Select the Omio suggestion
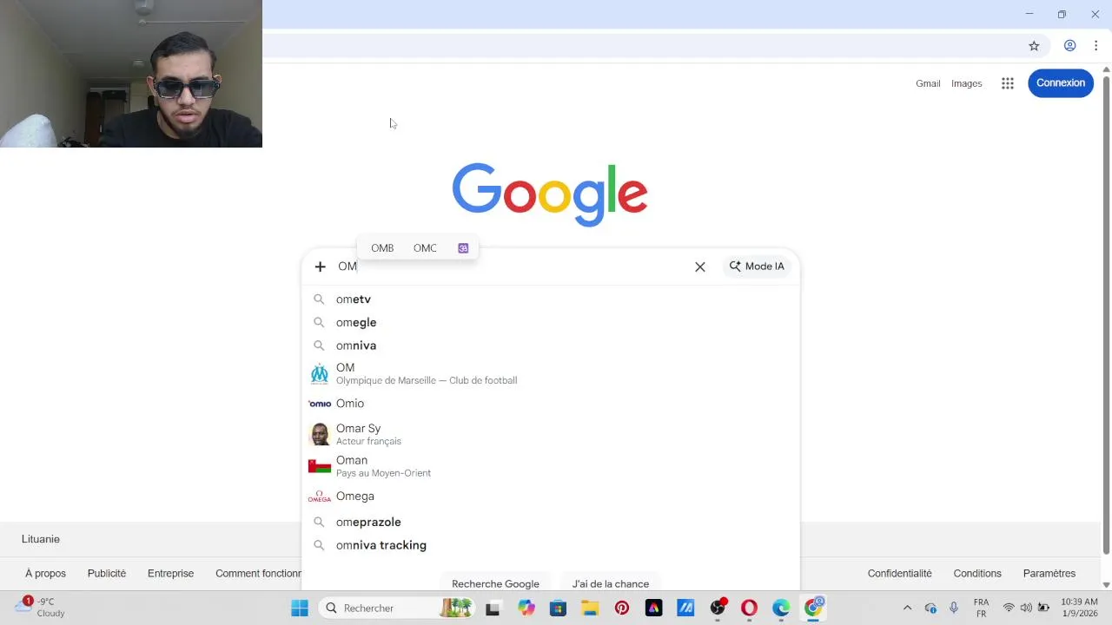This screenshot has height=625, width=1112. pyautogui.click(x=551, y=404)
